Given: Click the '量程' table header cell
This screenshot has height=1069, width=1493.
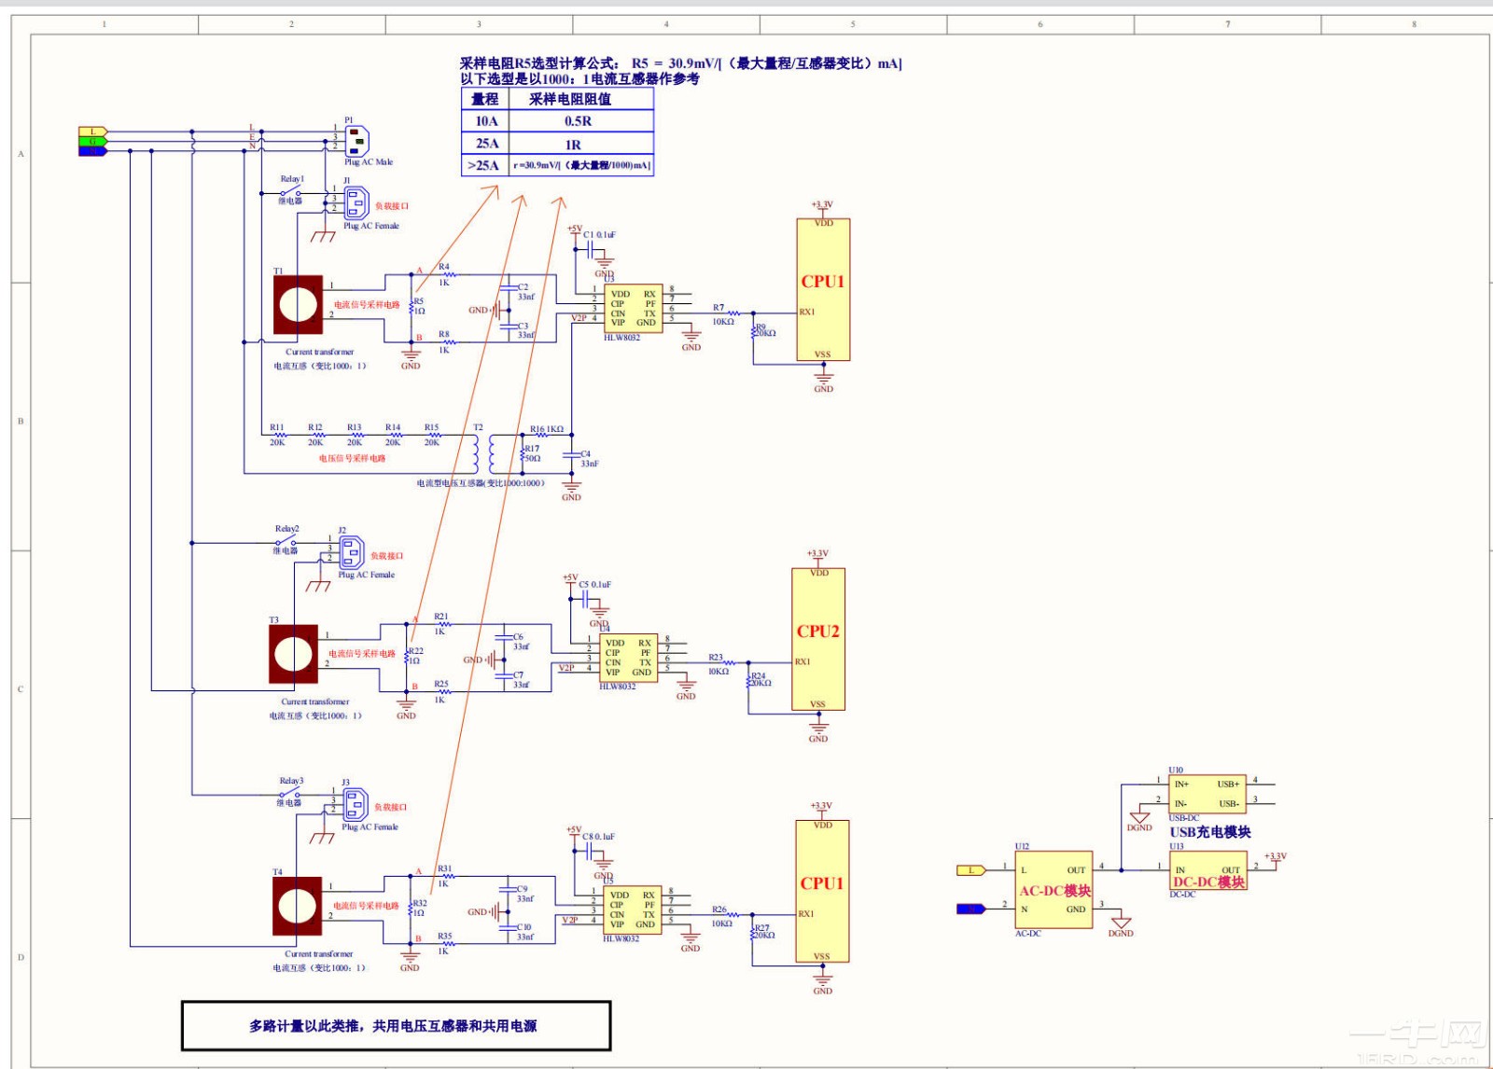Looking at the screenshot, I should click(485, 99).
